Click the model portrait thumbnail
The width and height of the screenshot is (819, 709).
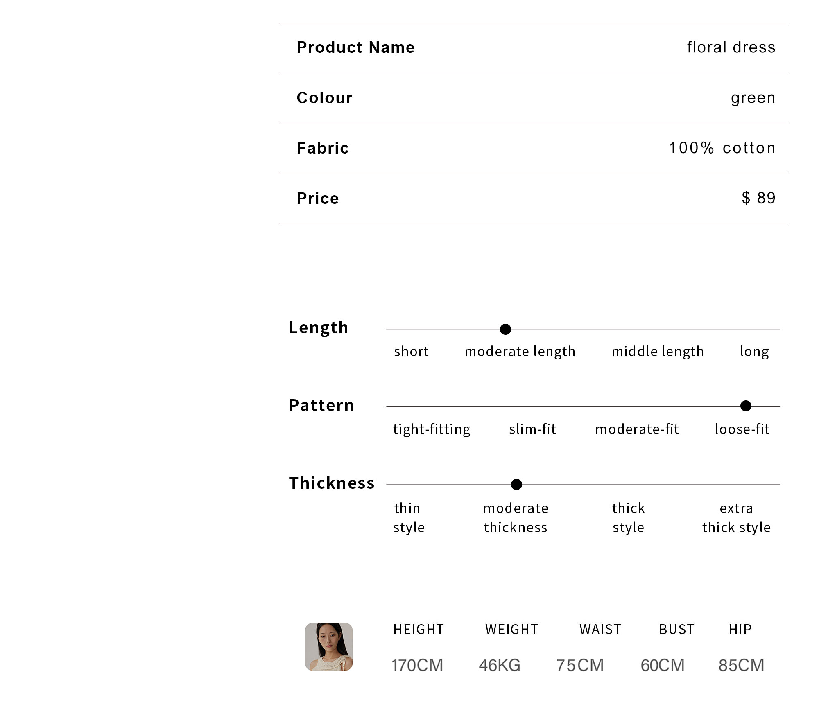tap(329, 646)
